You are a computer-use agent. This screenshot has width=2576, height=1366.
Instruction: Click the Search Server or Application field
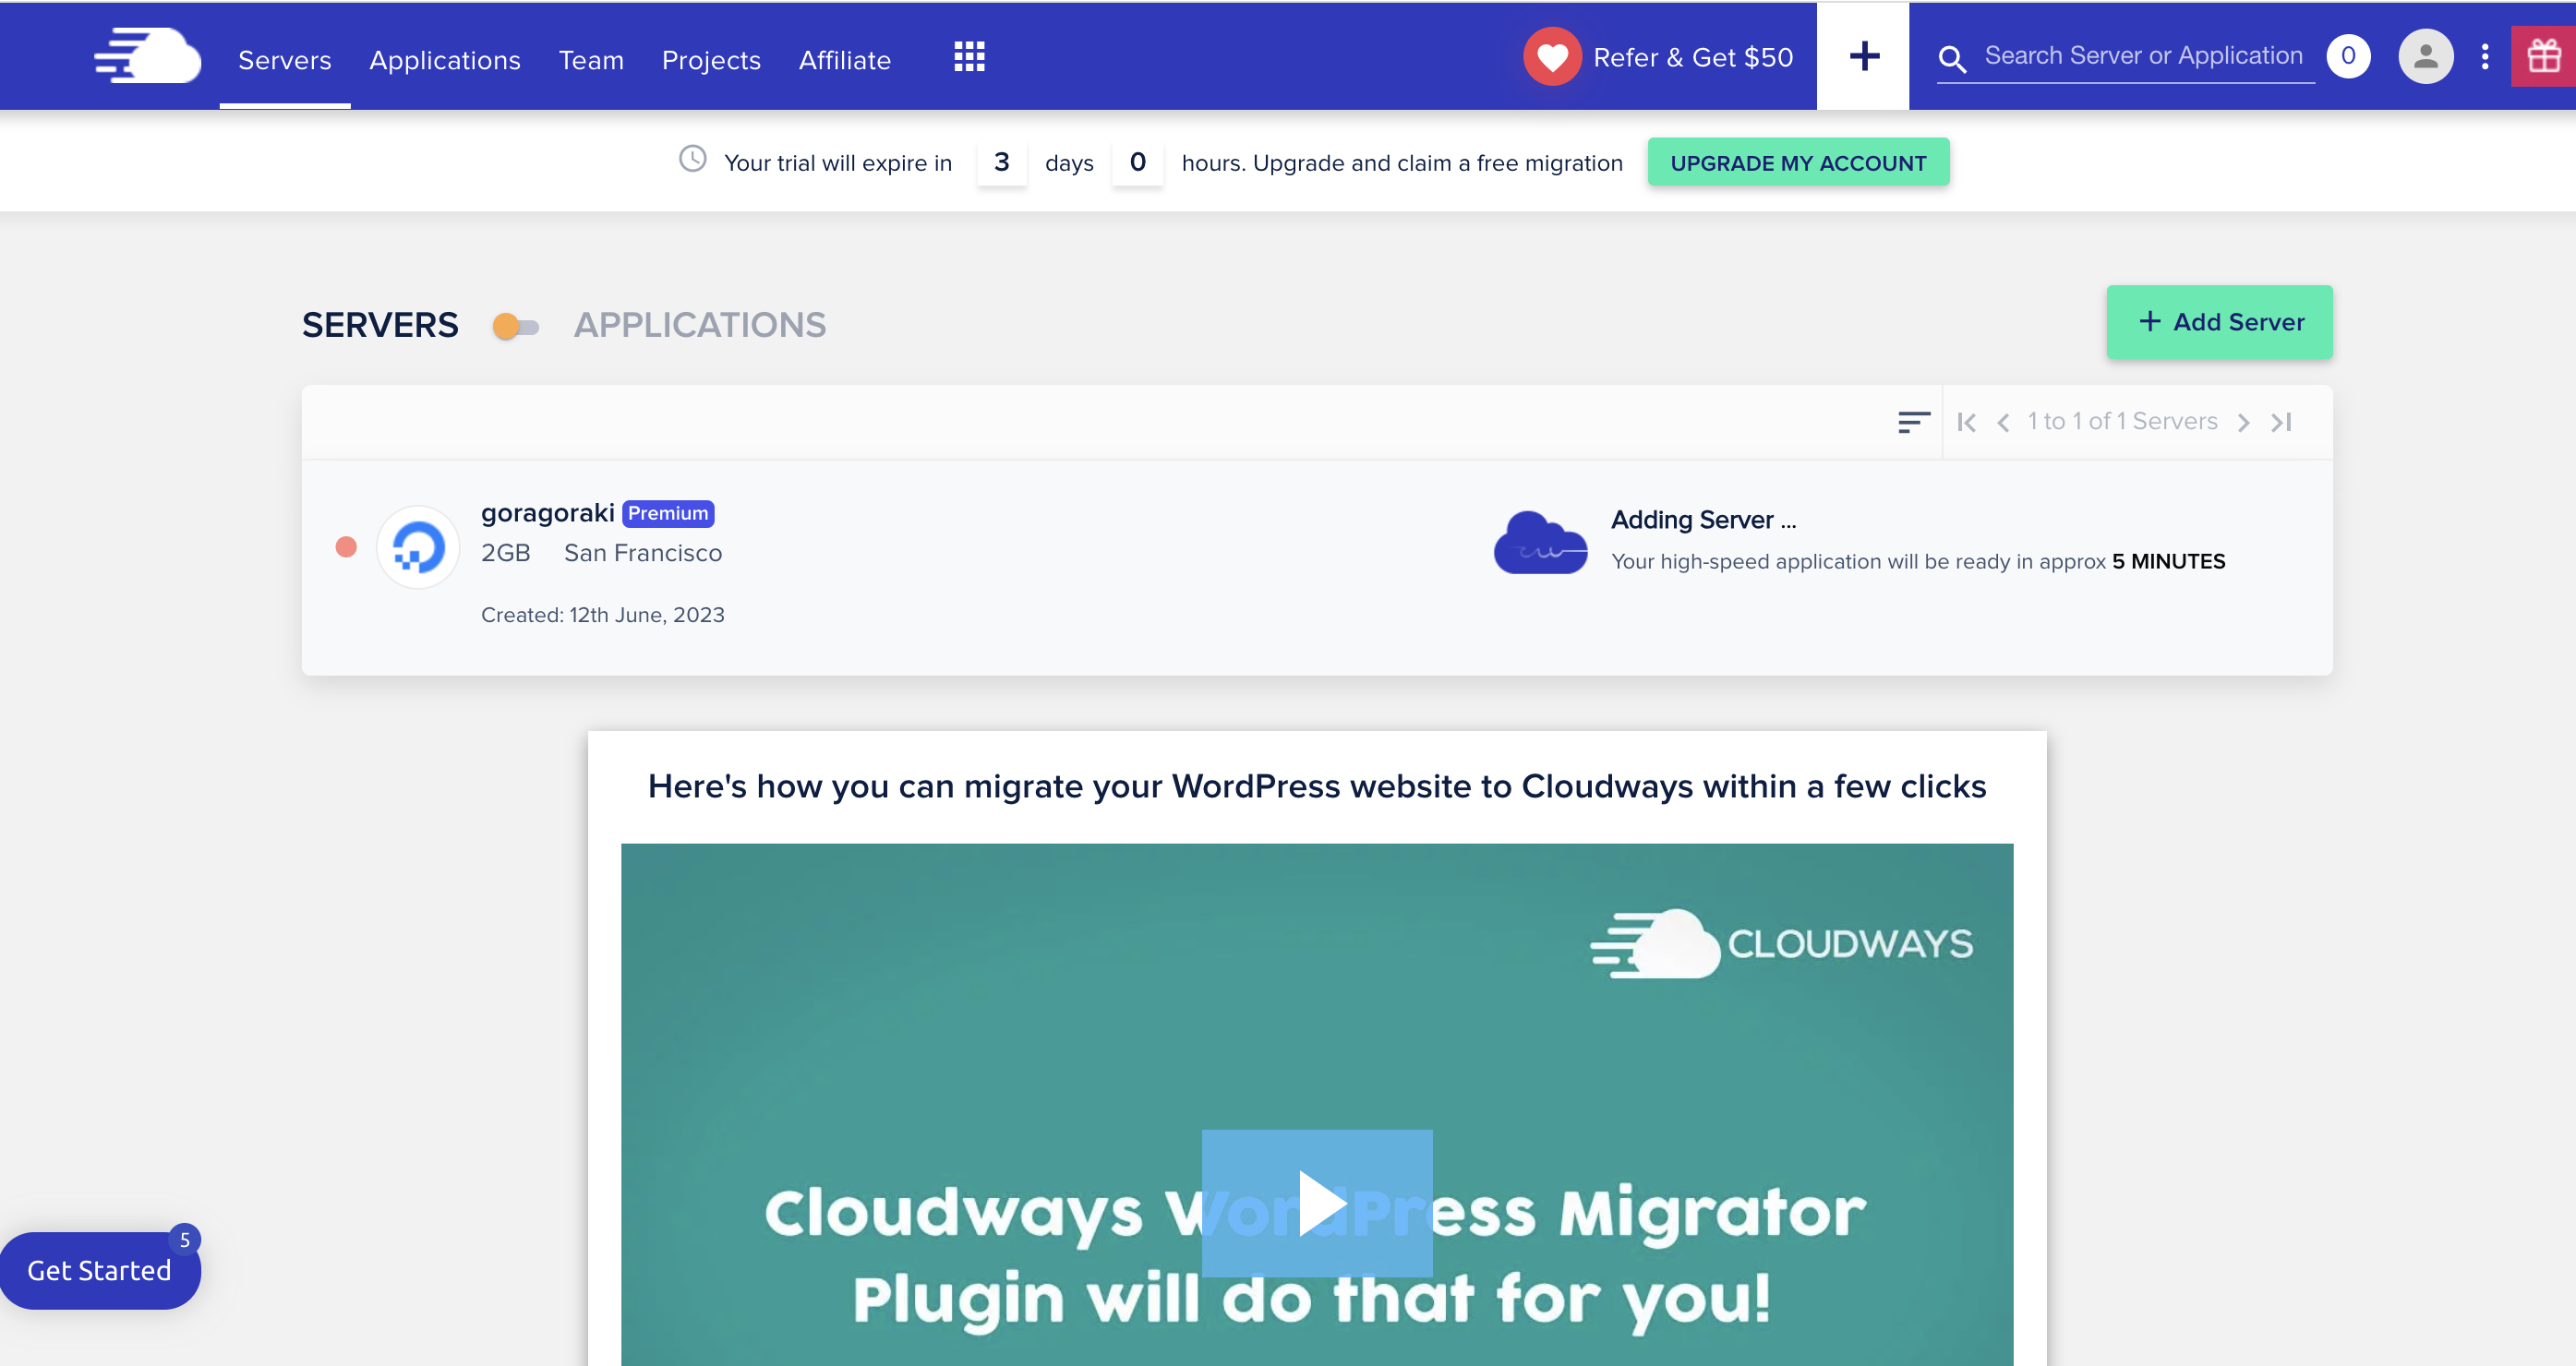click(2142, 56)
